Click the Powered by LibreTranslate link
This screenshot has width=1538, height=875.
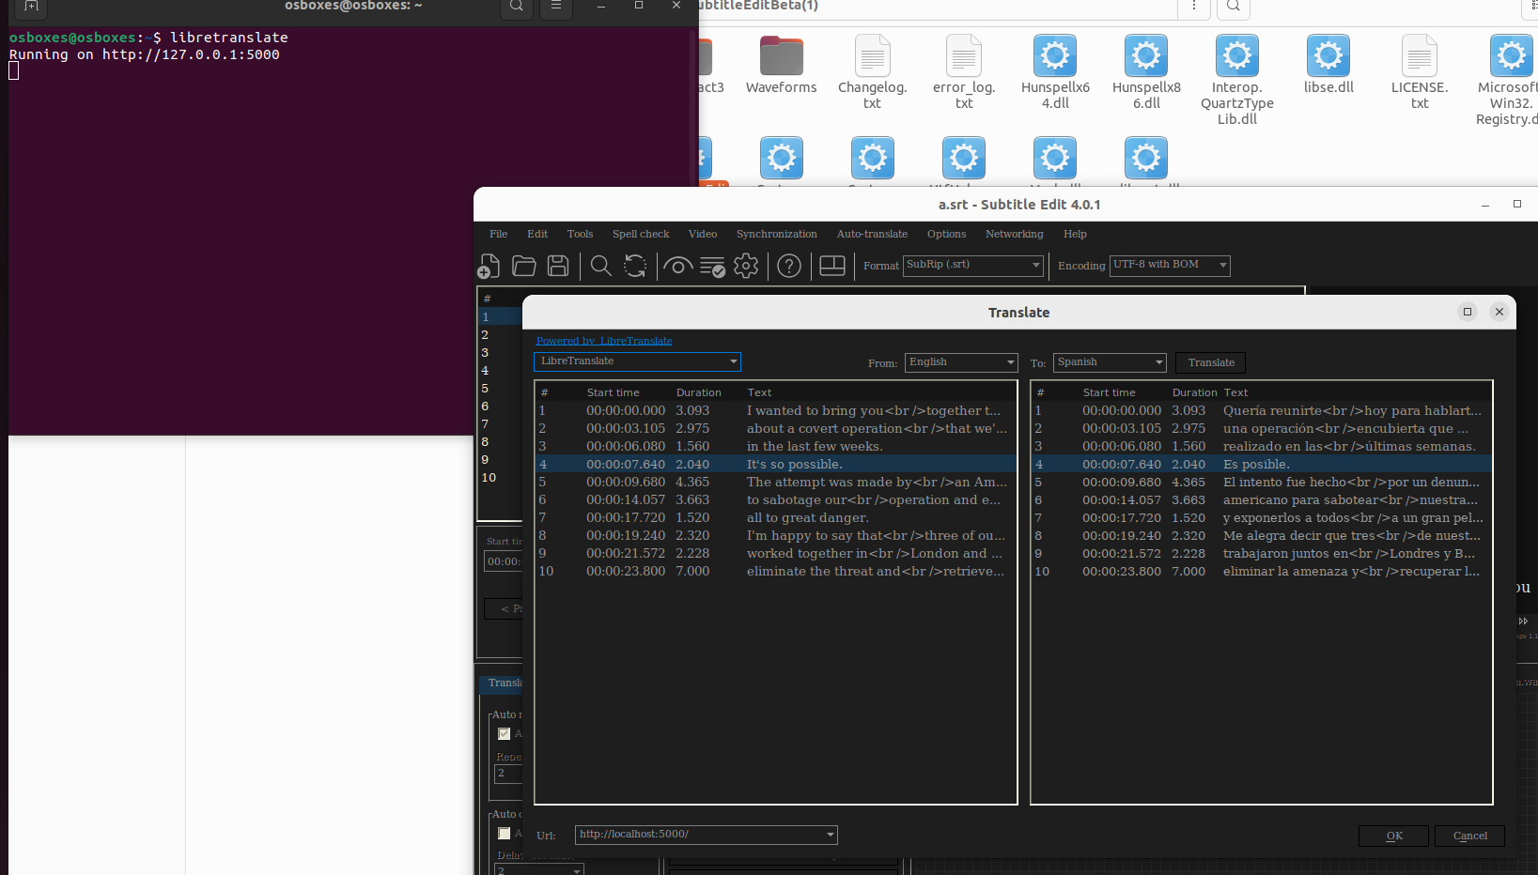[x=603, y=341]
